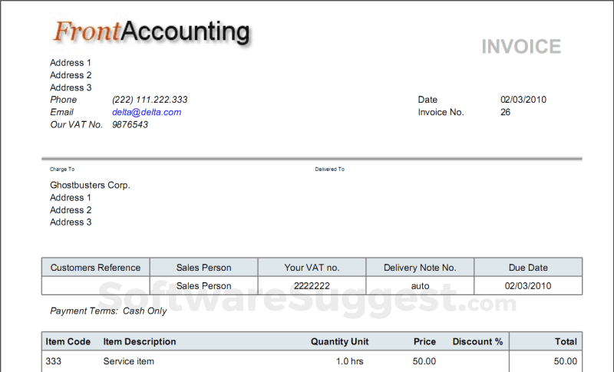Click the Customers Reference column header
614x372 pixels.
95,268
